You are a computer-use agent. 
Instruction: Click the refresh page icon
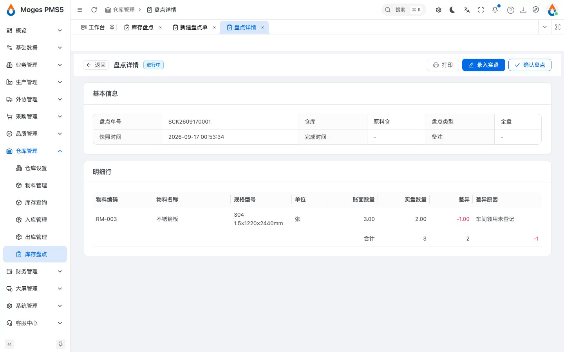pyautogui.click(x=94, y=10)
